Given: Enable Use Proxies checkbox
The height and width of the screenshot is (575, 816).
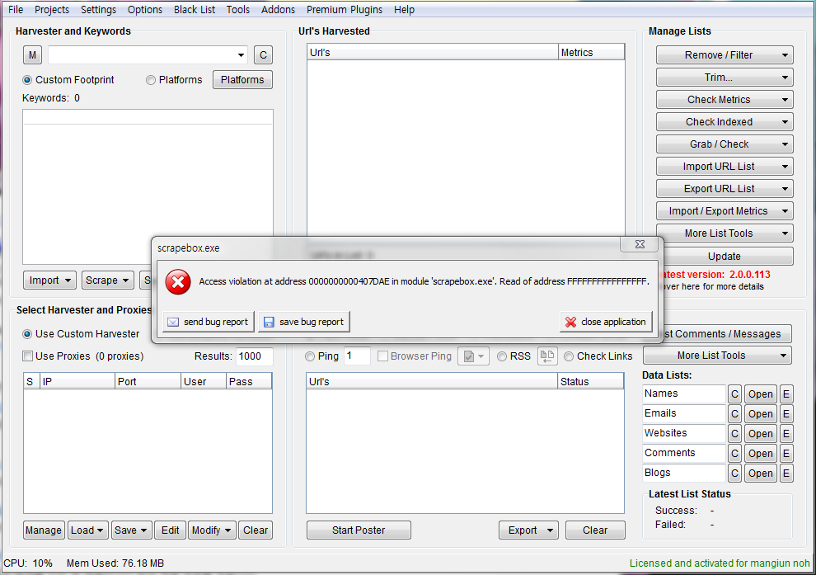Looking at the screenshot, I should [27, 356].
